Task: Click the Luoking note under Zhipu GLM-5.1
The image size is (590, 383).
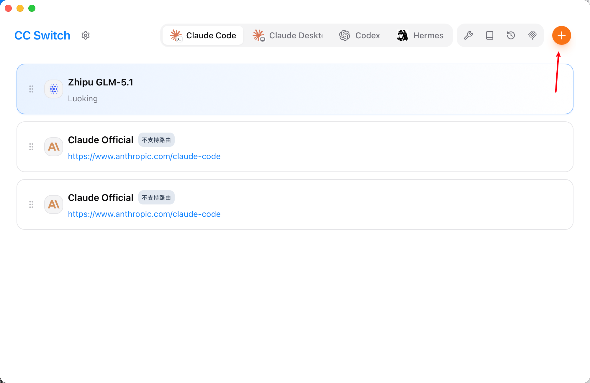Action: click(83, 98)
